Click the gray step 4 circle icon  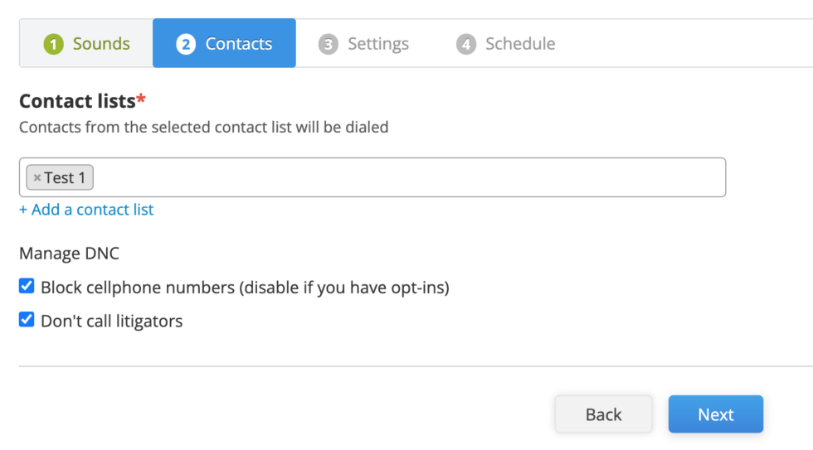point(466,44)
